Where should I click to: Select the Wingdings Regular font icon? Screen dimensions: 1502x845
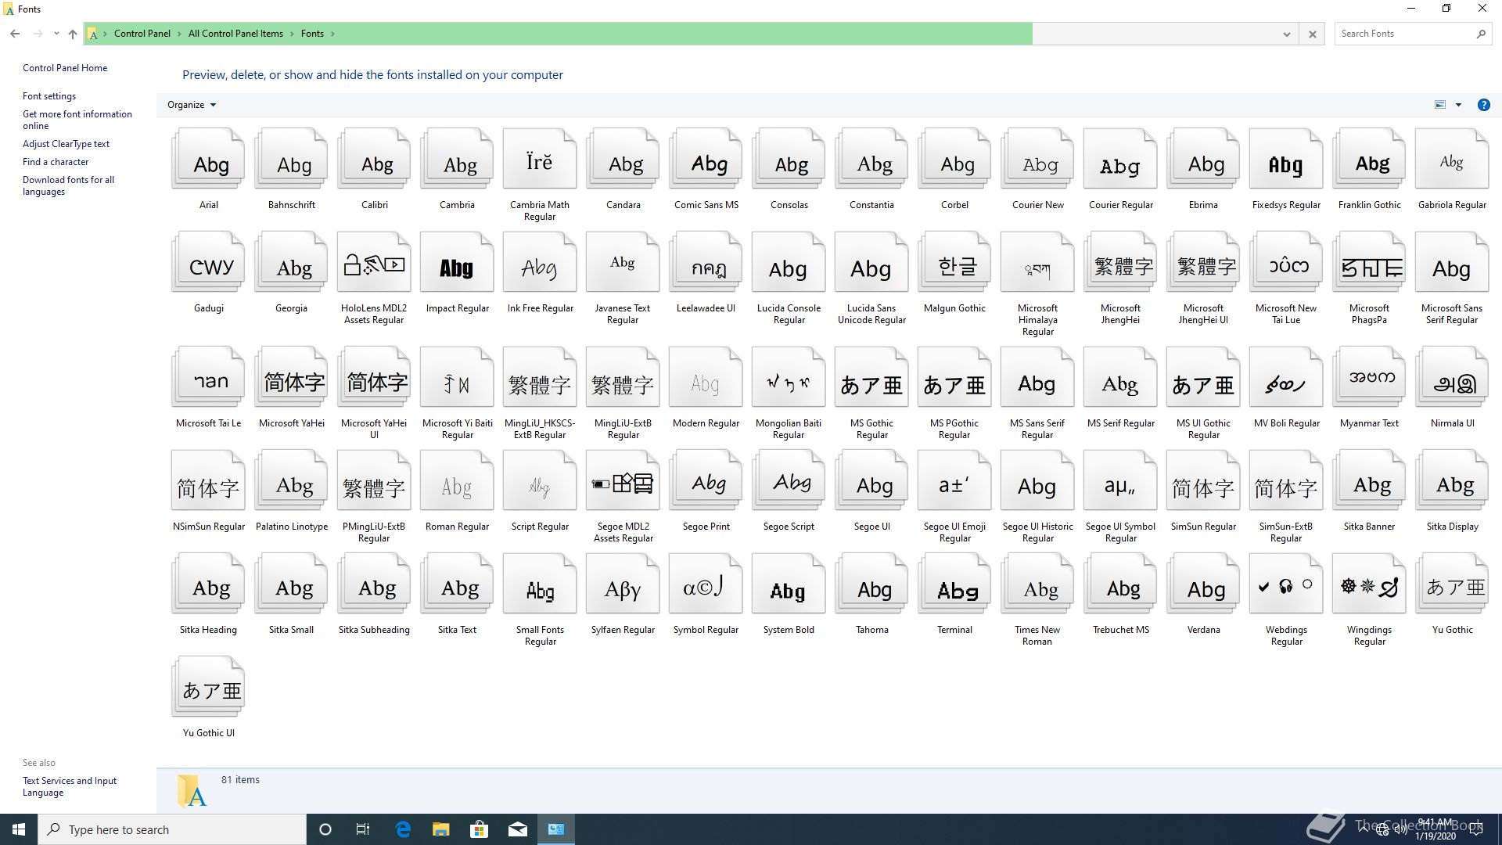click(1370, 585)
